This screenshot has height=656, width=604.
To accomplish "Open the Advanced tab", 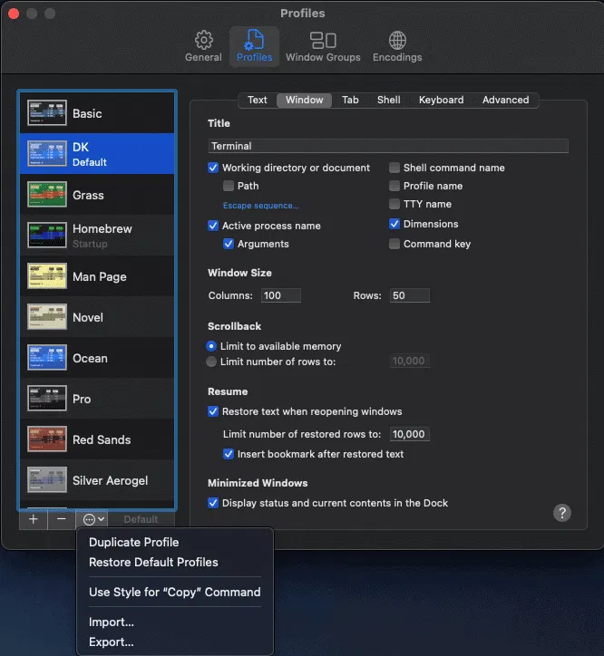I will click(505, 100).
